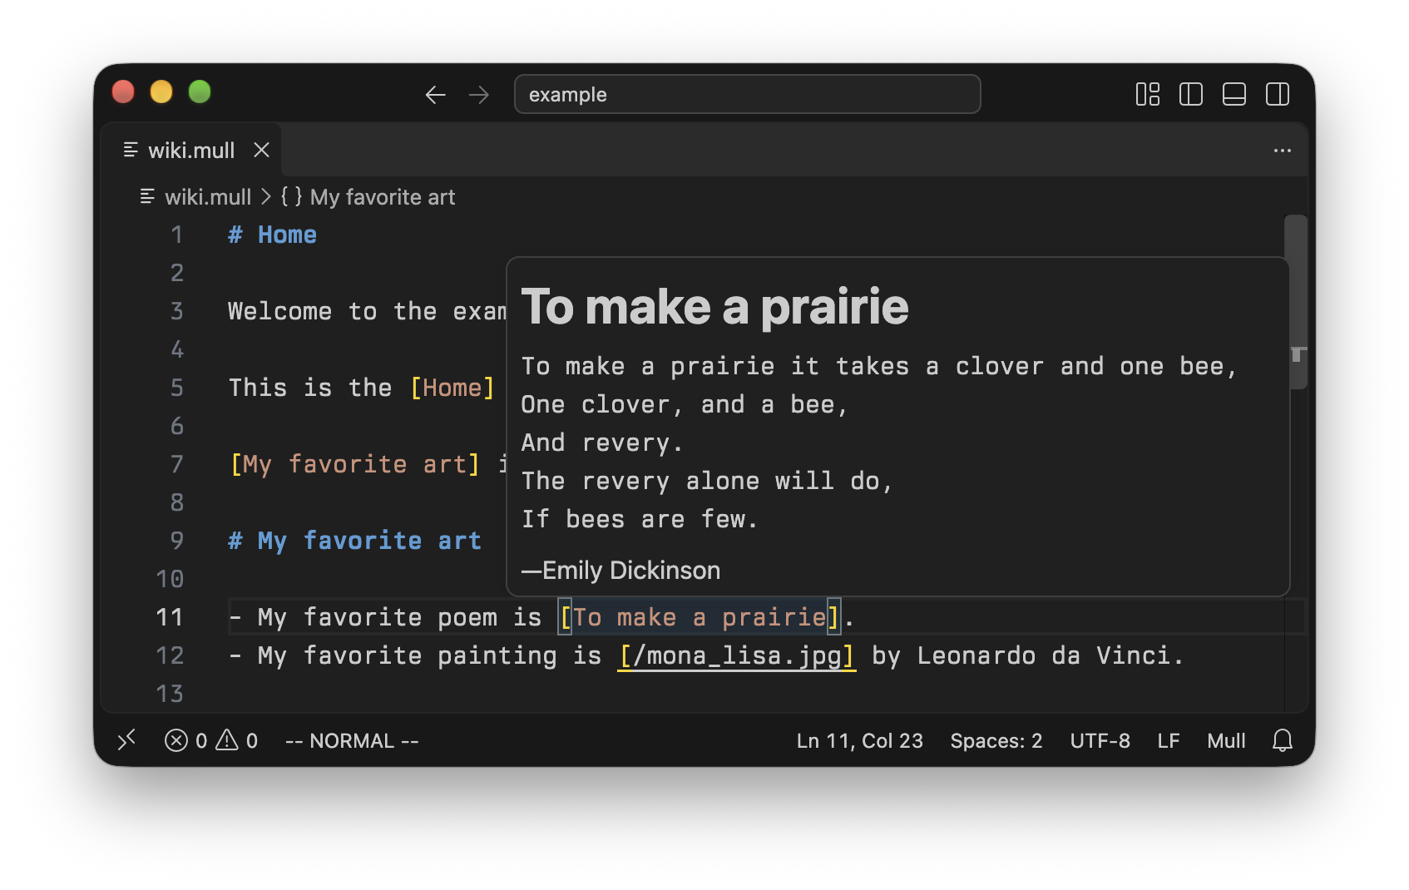
Task: Click wiki.mull in the breadcrumb
Action: click(208, 197)
